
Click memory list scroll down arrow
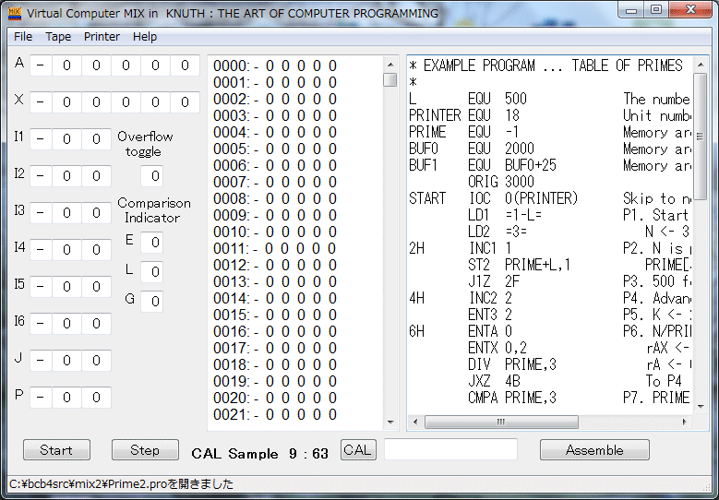click(x=390, y=423)
